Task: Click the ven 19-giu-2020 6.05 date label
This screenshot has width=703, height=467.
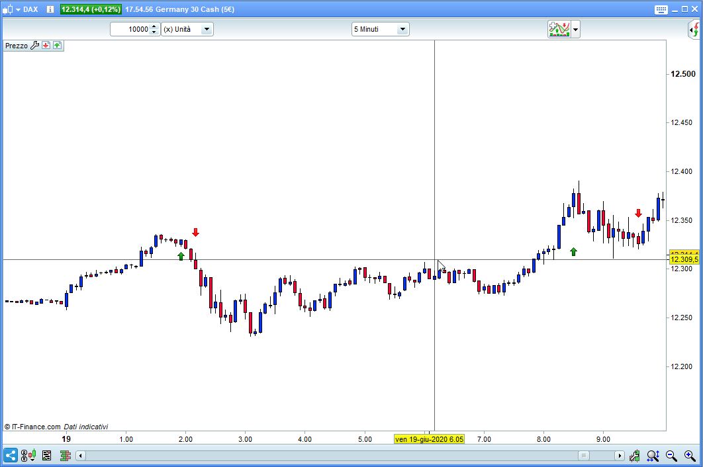Action: click(429, 439)
